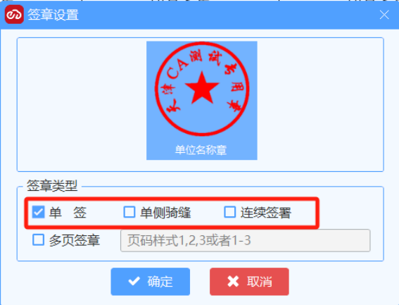The height and width of the screenshot is (305, 399).
Task: Click the 单侧骑缝 option label text
Action: tap(165, 213)
